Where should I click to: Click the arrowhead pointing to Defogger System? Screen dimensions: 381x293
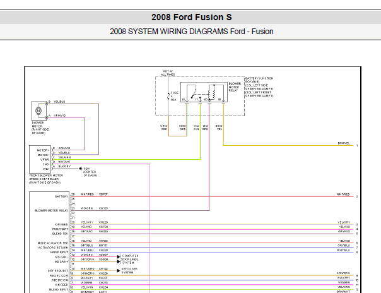119,271
